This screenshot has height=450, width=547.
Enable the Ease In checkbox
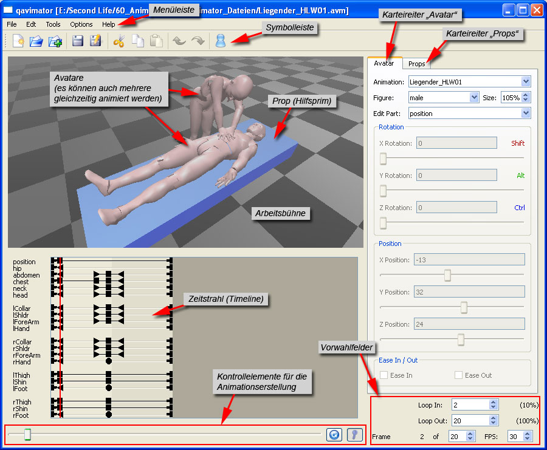click(x=384, y=375)
